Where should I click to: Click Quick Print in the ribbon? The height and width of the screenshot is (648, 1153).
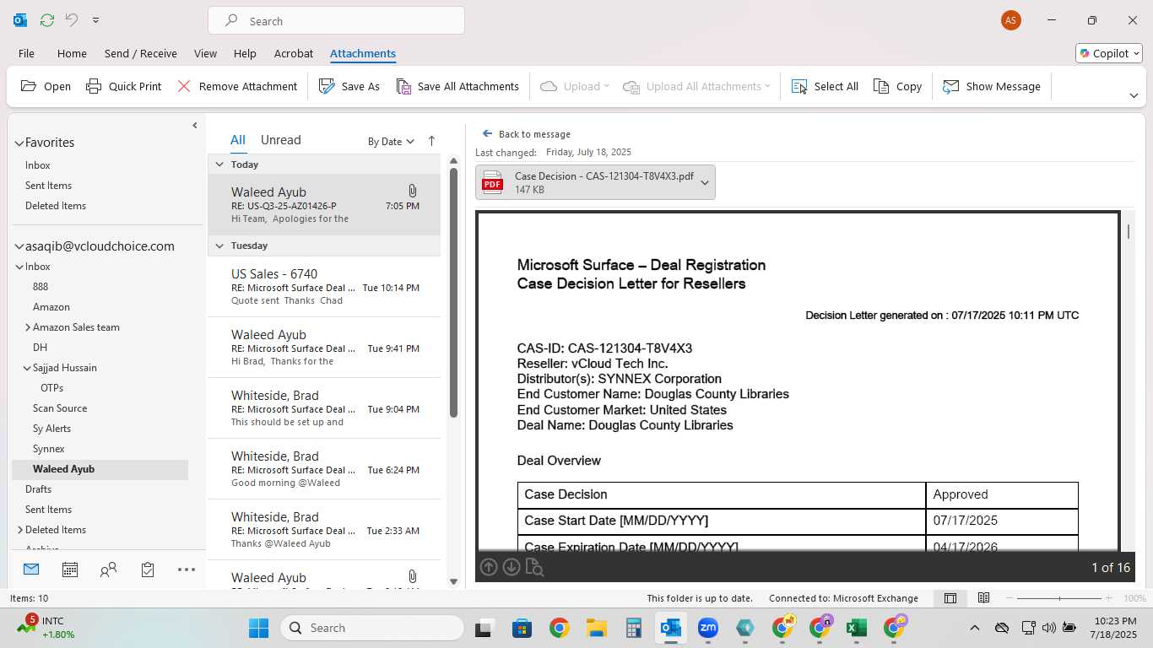point(123,86)
